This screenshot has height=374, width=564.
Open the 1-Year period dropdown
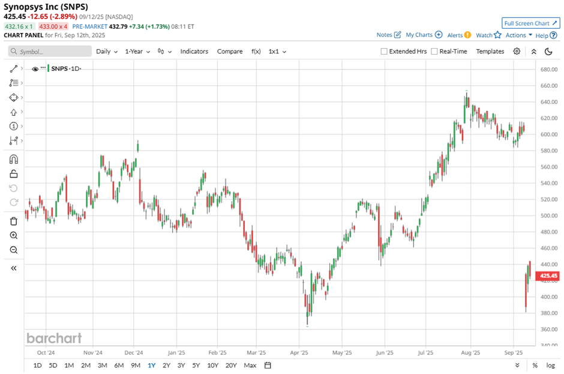137,52
